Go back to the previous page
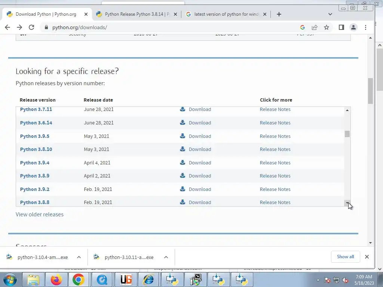383x287 pixels. point(7,27)
